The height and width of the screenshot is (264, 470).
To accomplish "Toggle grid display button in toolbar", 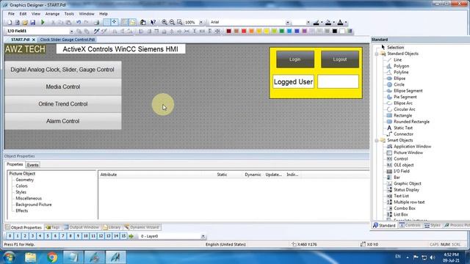I will click(106, 23).
